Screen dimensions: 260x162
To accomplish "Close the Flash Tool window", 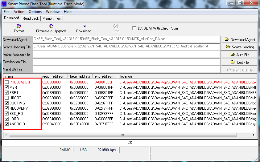I will coord(251,3).
